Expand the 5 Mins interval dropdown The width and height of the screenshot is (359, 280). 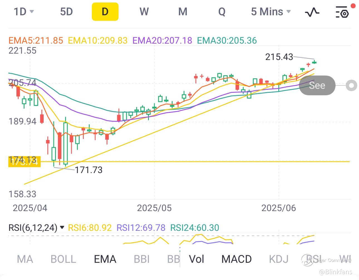[271, 12]
